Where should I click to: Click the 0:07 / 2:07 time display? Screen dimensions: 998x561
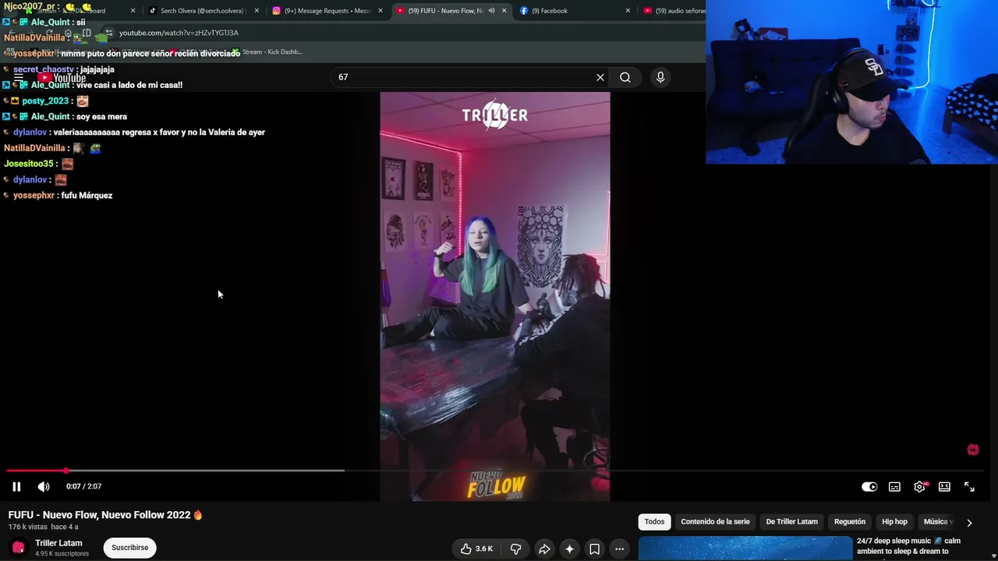coord(83,486)
